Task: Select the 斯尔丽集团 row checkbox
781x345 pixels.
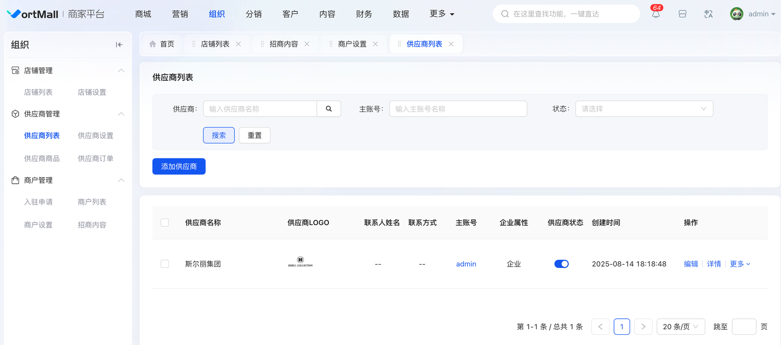Action: pos(165,264)
